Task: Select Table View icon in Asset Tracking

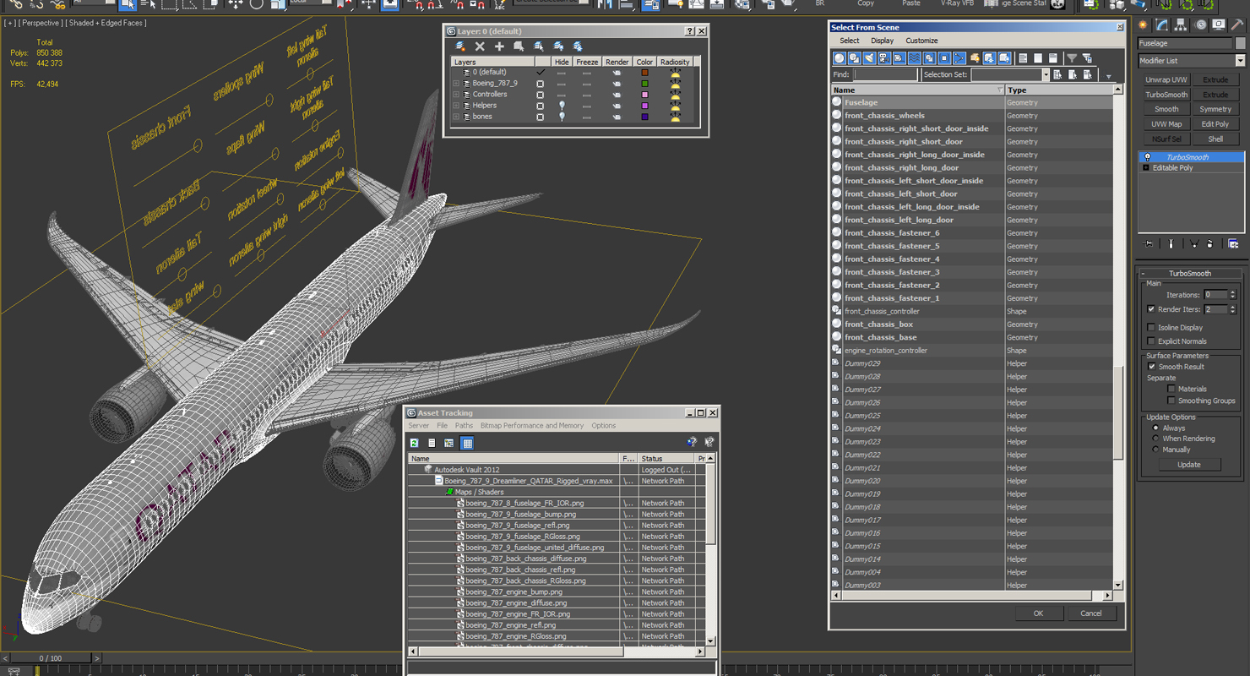Action: coord(467,443)
